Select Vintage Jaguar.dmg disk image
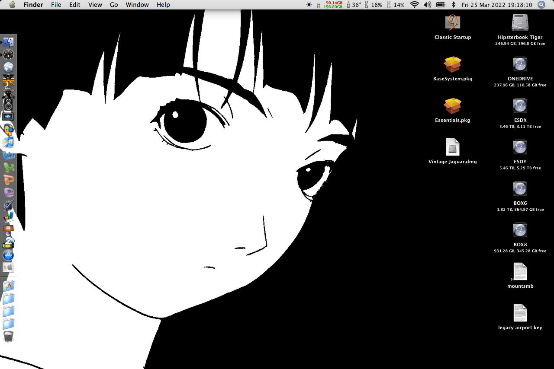The height and width of the screenshot is (369, 554). (453, 147)
